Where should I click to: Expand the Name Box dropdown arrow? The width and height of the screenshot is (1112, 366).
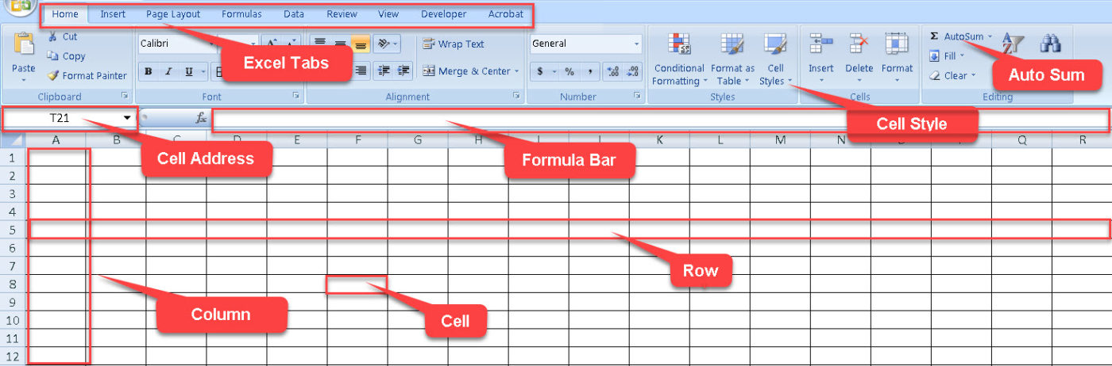tap(127, 118)
